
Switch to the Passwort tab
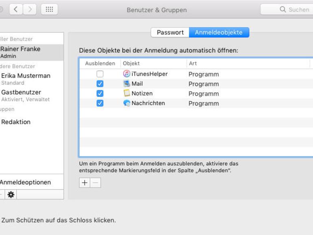170,33
